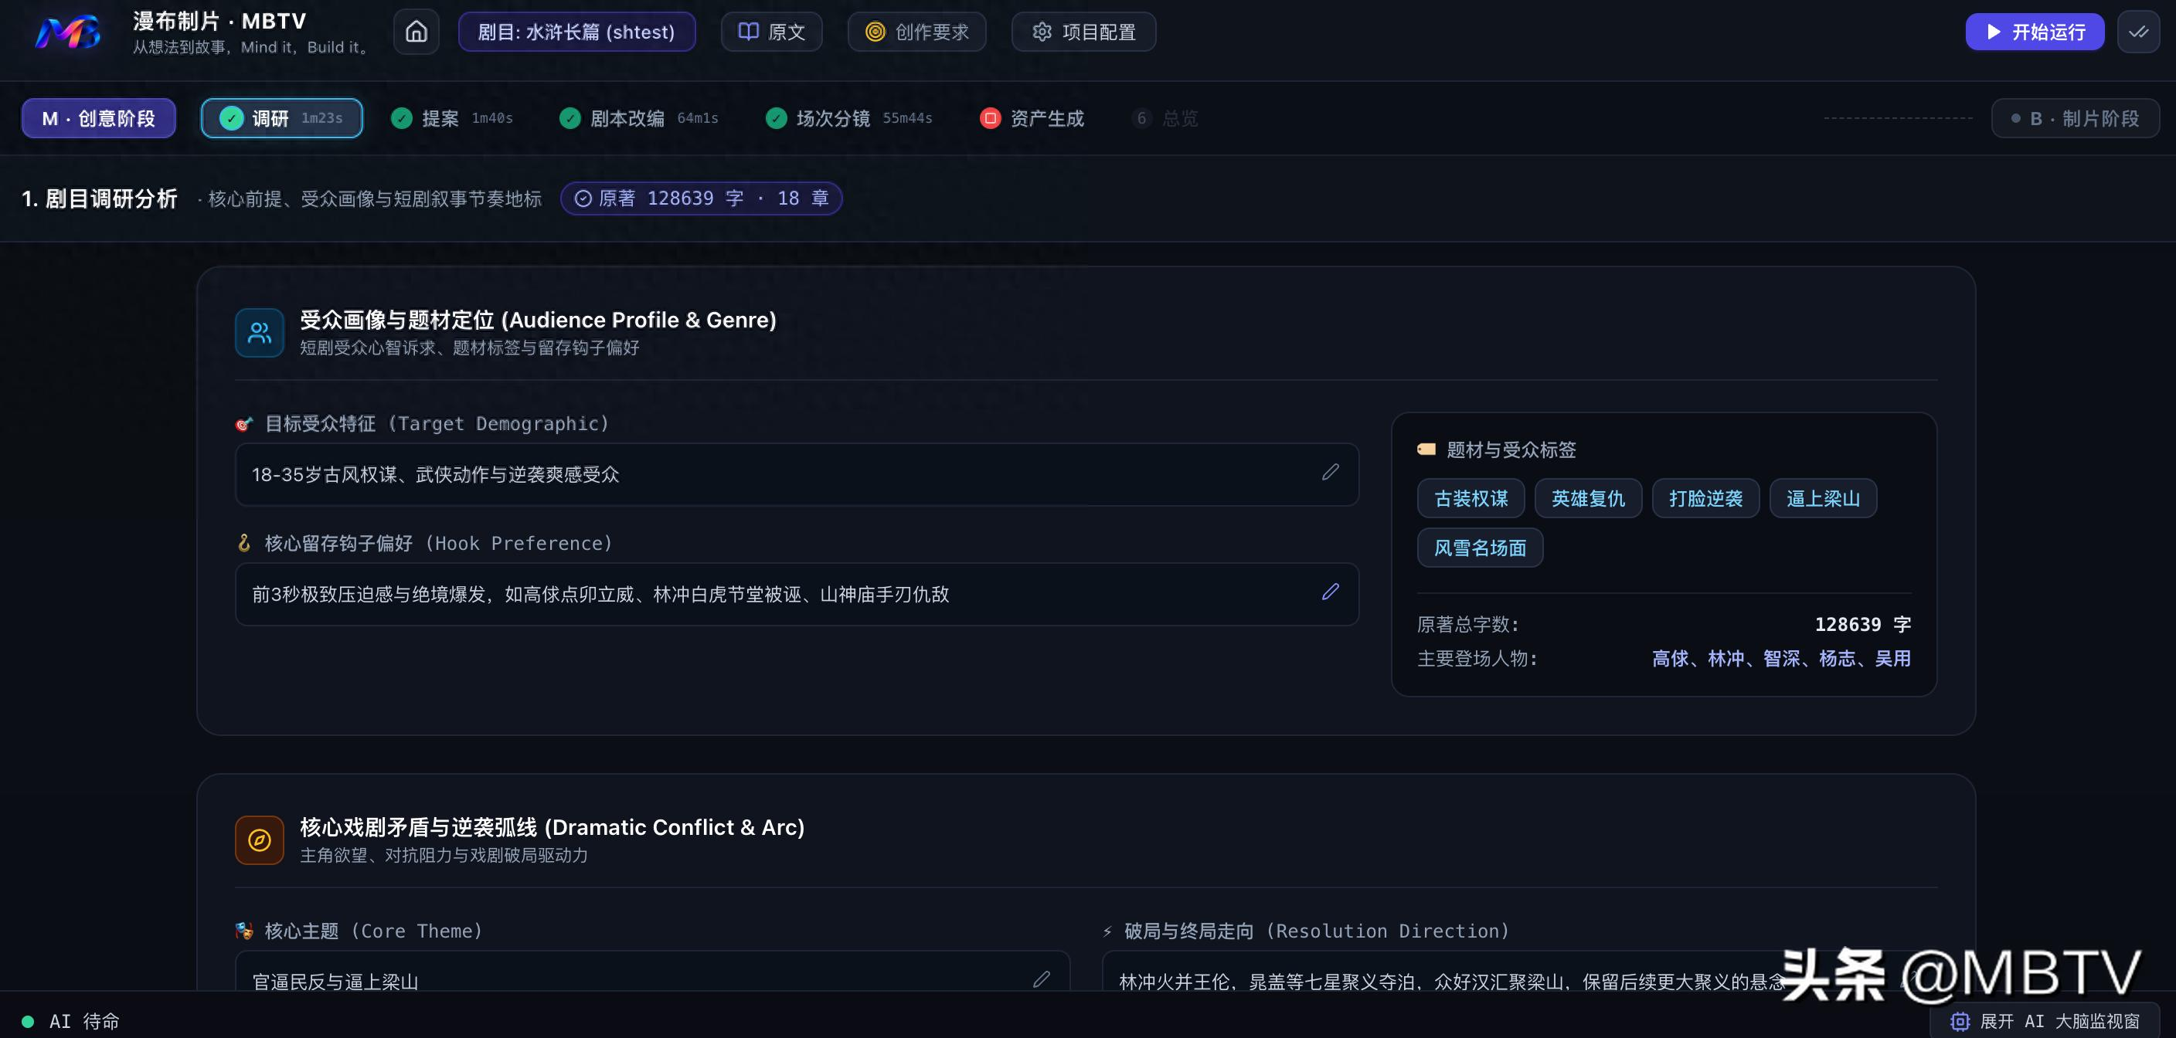Open the 原文 source text button

click(x=771, y=32)
